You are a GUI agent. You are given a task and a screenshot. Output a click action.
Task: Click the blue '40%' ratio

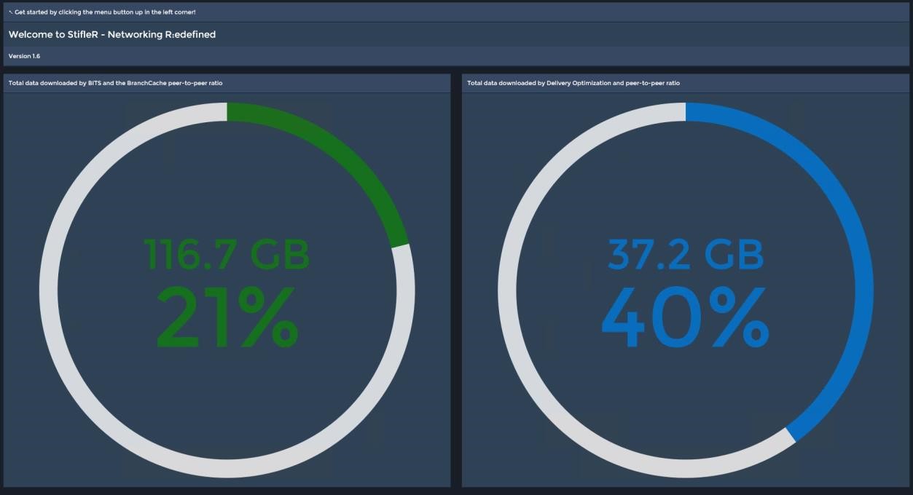pyautogui.click(x=686, y=317)
